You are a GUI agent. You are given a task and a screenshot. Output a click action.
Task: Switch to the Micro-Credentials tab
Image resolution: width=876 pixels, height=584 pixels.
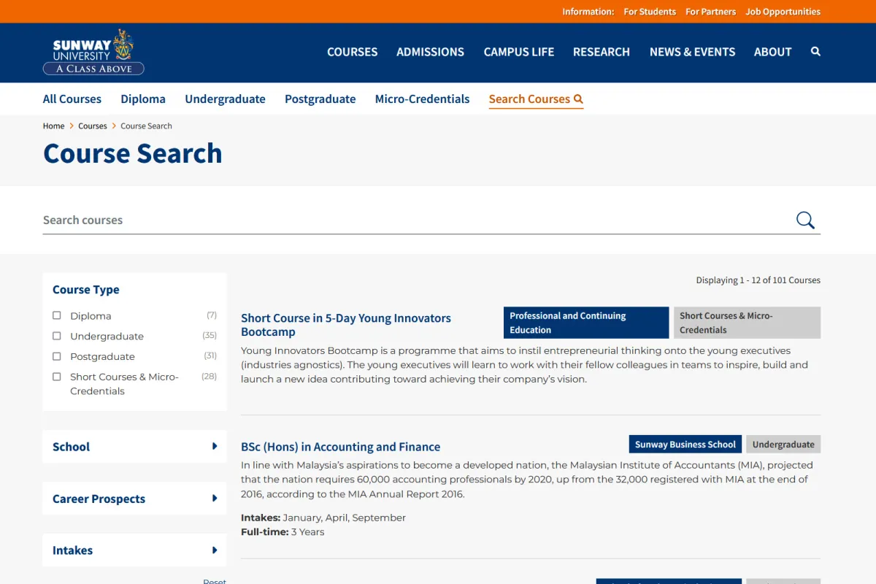point(423,99)
